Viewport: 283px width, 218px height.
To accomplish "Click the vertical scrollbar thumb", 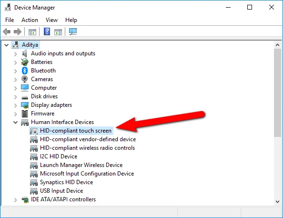I will point(277,93).
